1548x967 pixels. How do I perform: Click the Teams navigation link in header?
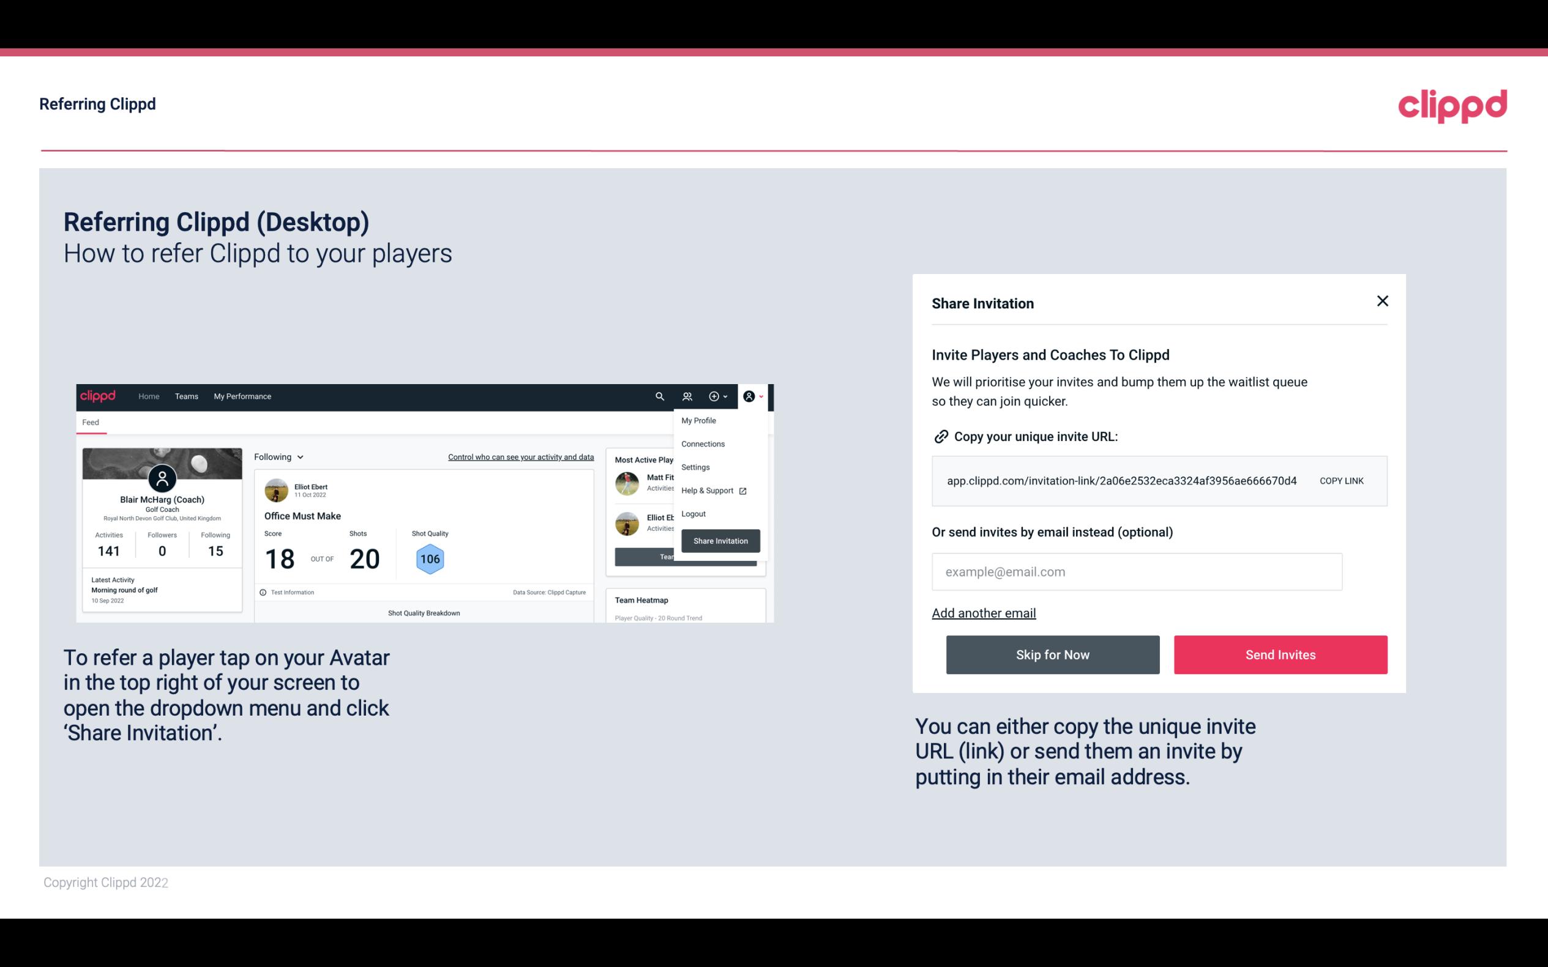pyautogui.click(x=185, y=396)
